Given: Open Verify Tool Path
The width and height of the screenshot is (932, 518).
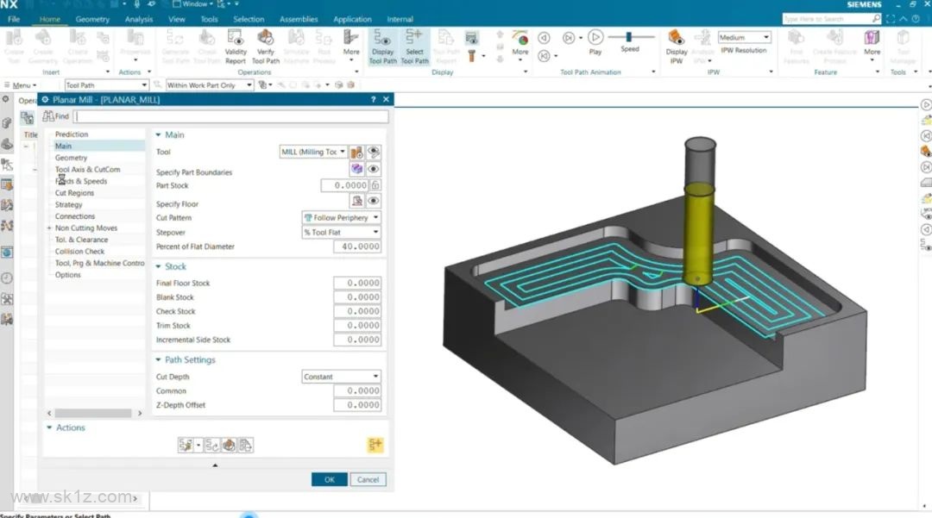Looking at the screenshot, I should click(x=265, y=39).
